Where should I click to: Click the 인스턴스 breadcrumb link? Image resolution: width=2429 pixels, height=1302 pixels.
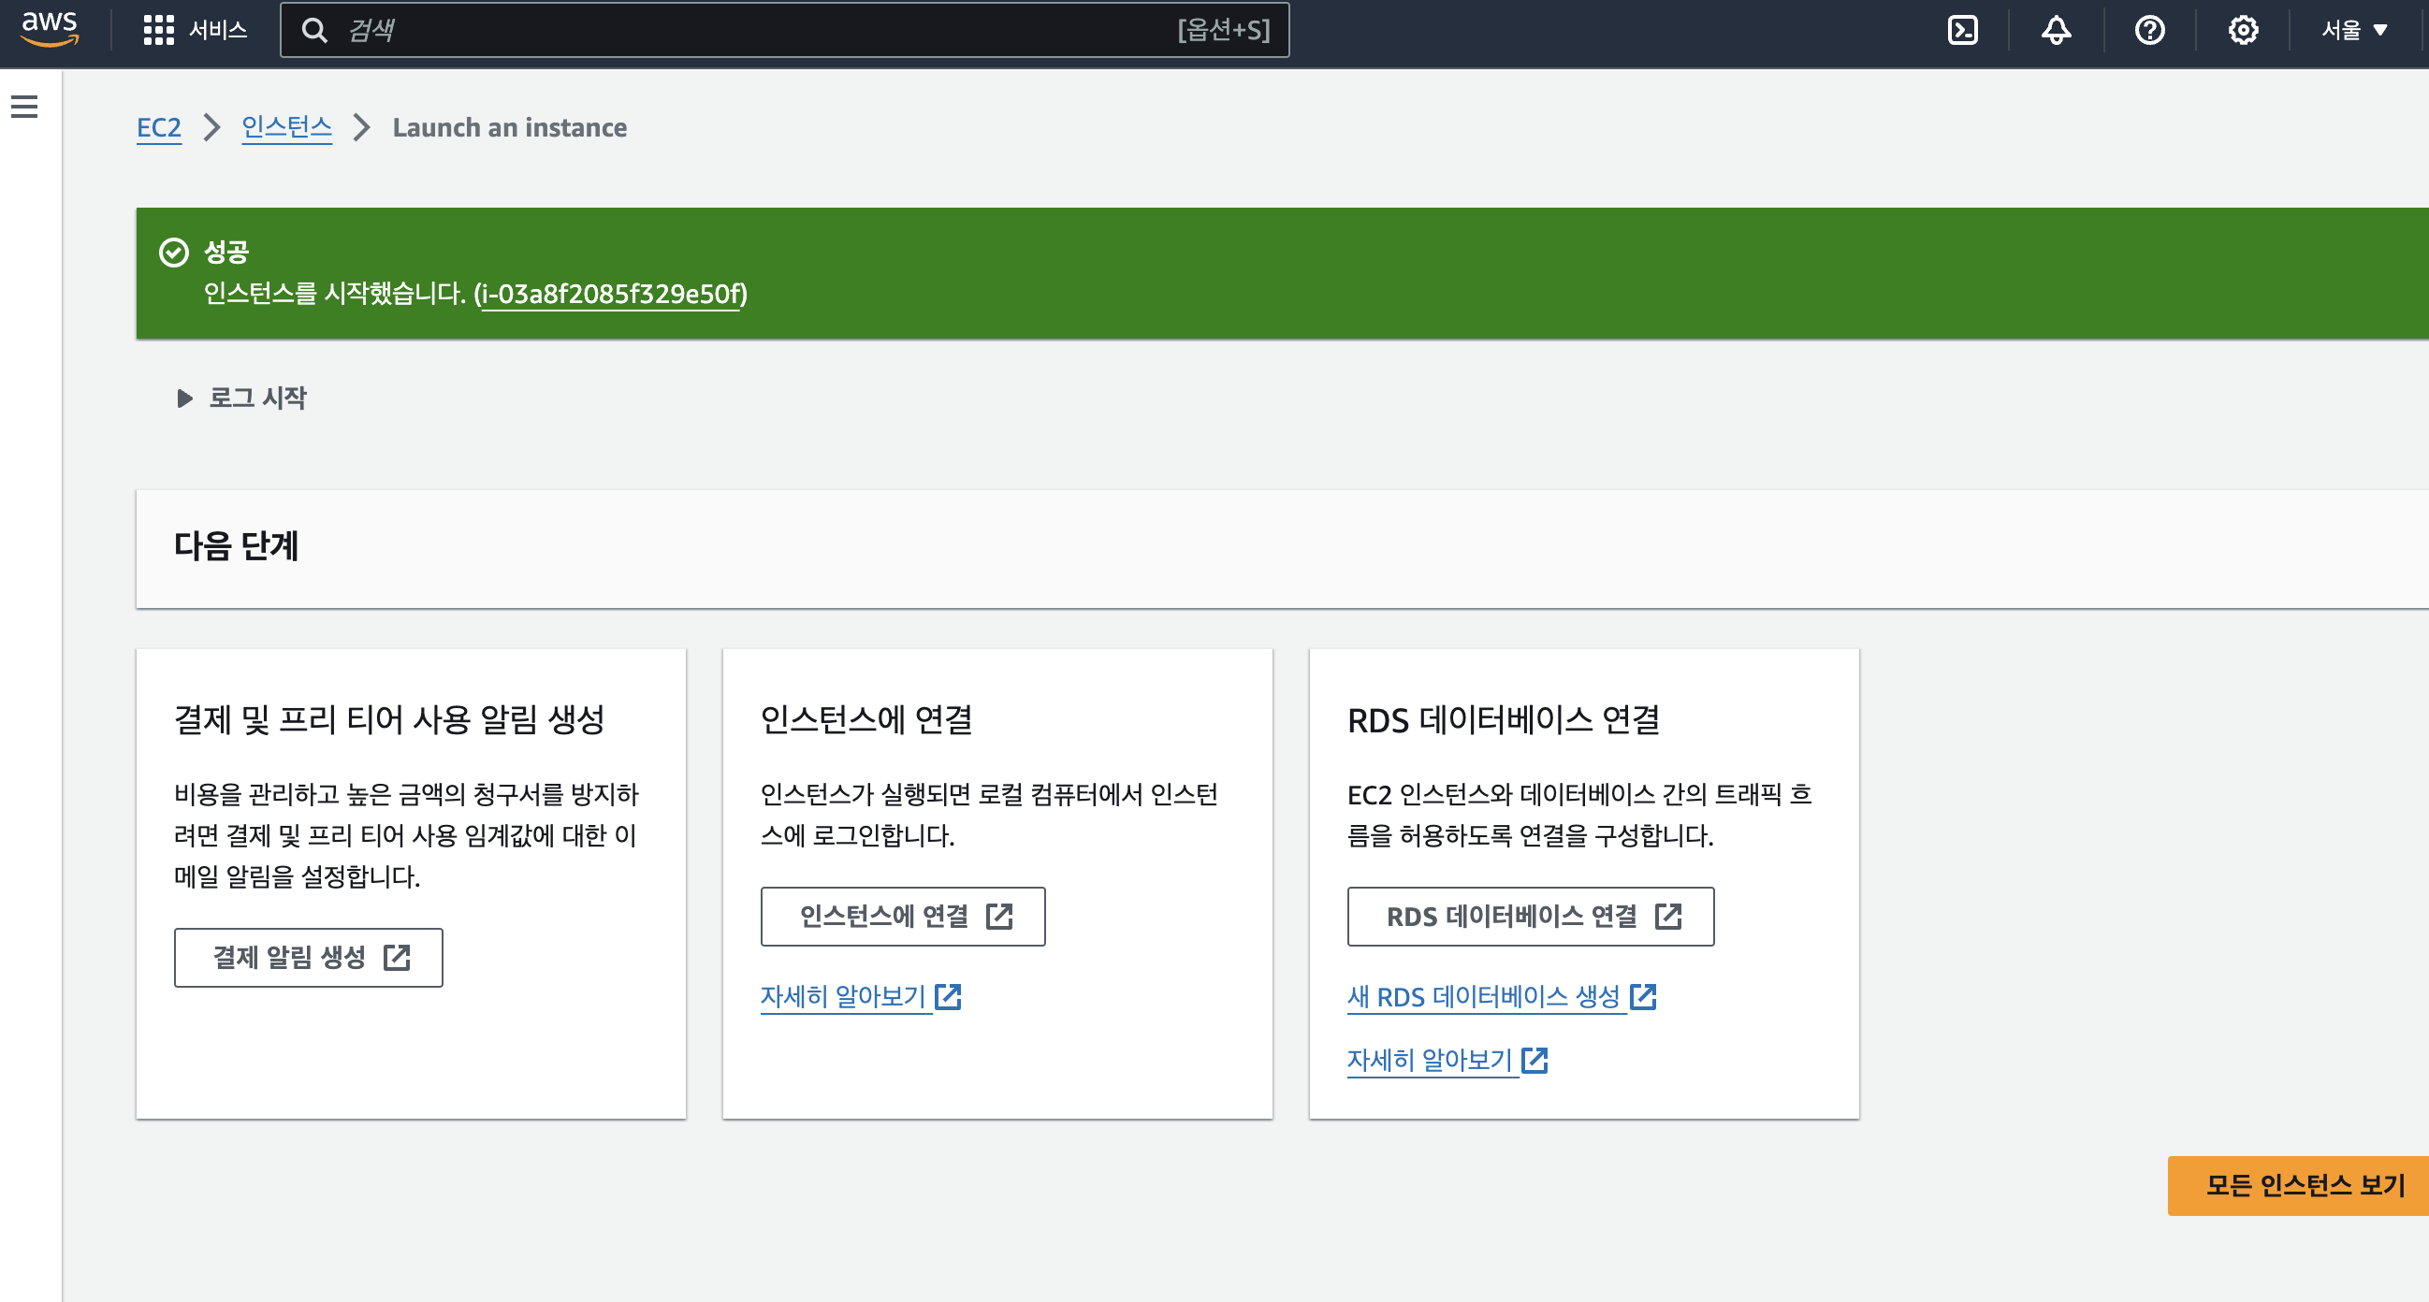click(286, 127)
